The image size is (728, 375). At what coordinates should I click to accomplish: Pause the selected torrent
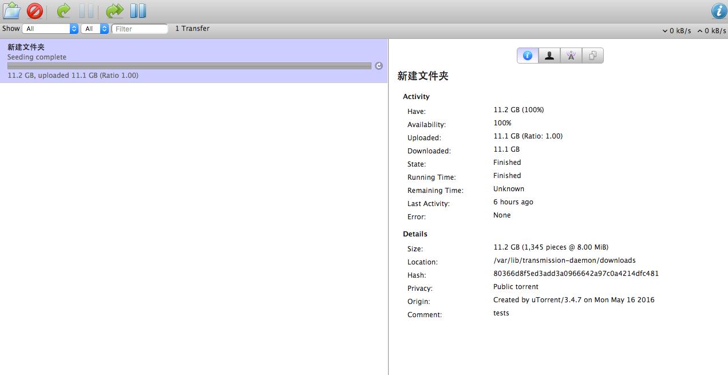click(86, 10)
